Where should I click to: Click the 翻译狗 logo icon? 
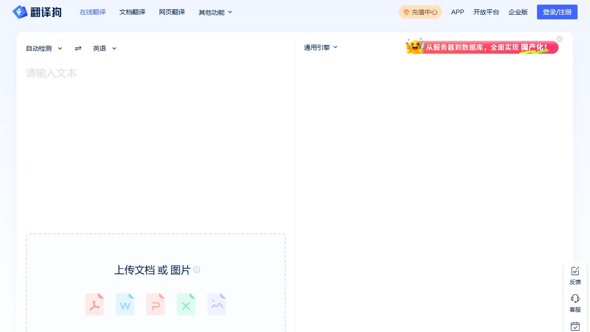coord(20,12)
